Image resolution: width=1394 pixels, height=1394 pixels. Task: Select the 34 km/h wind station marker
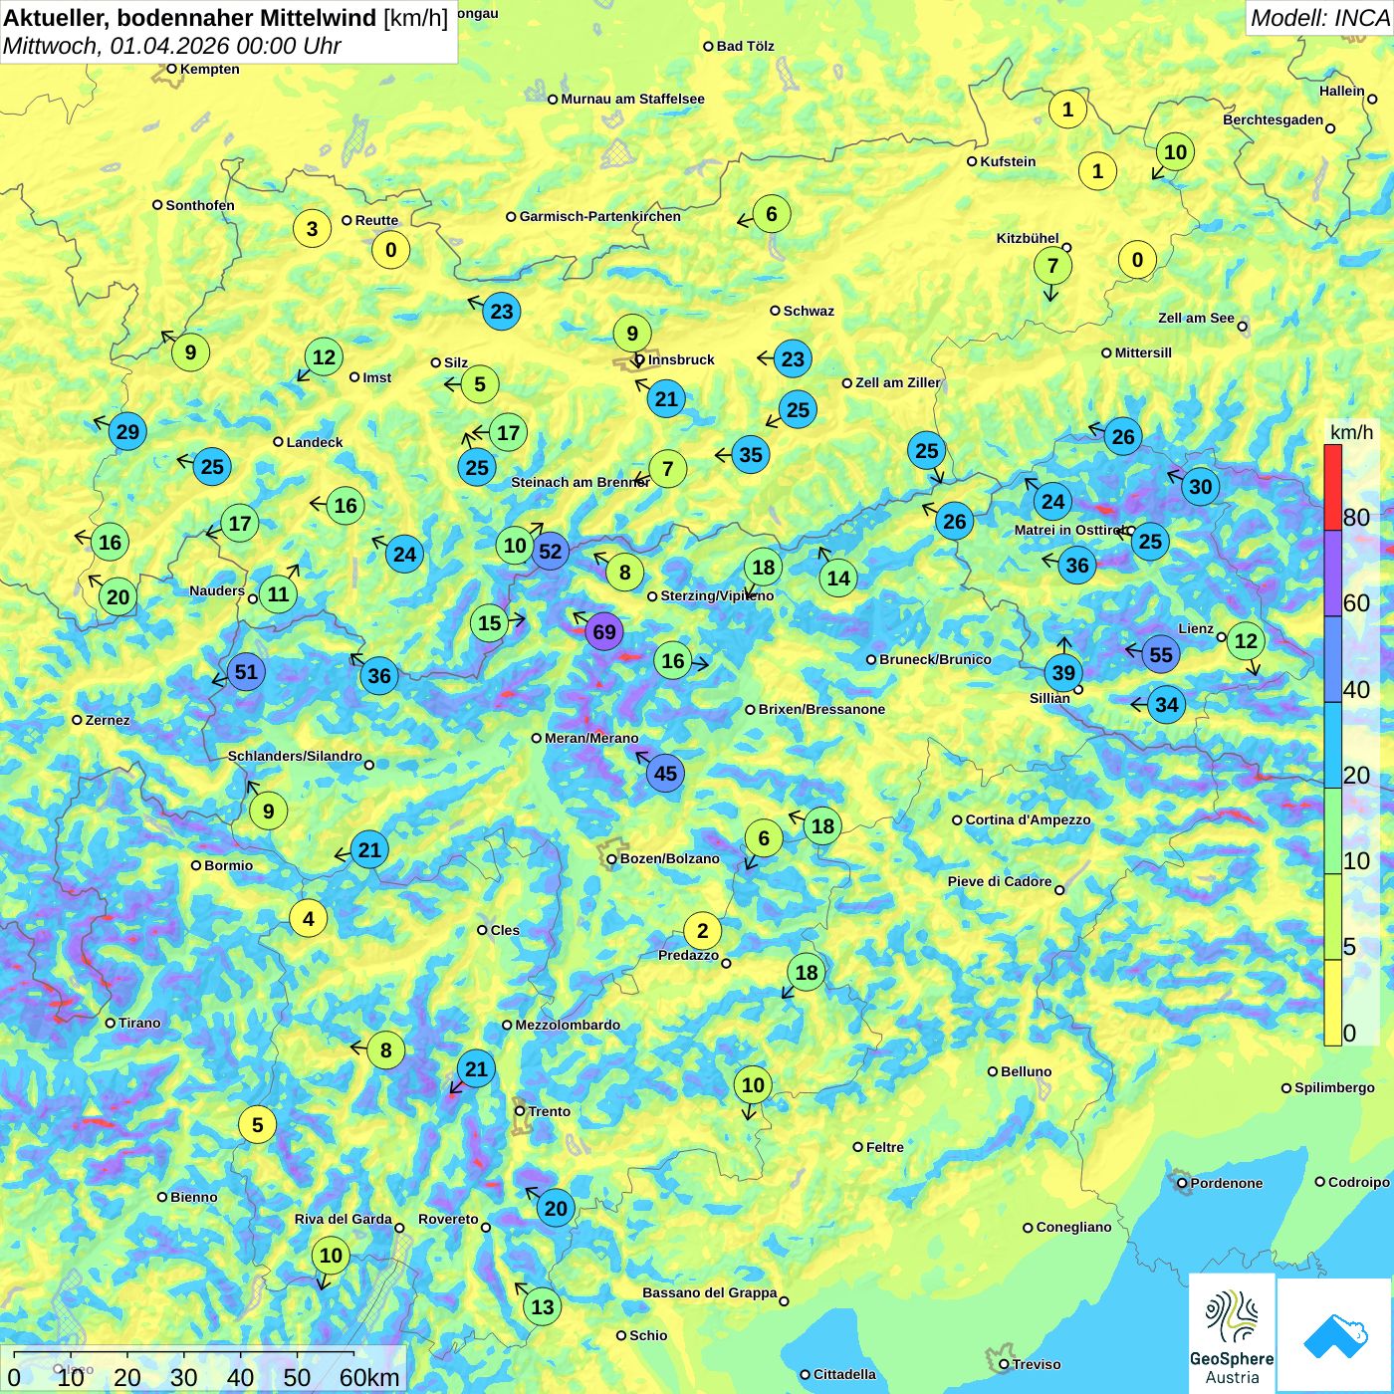[x=1167, y=705]
